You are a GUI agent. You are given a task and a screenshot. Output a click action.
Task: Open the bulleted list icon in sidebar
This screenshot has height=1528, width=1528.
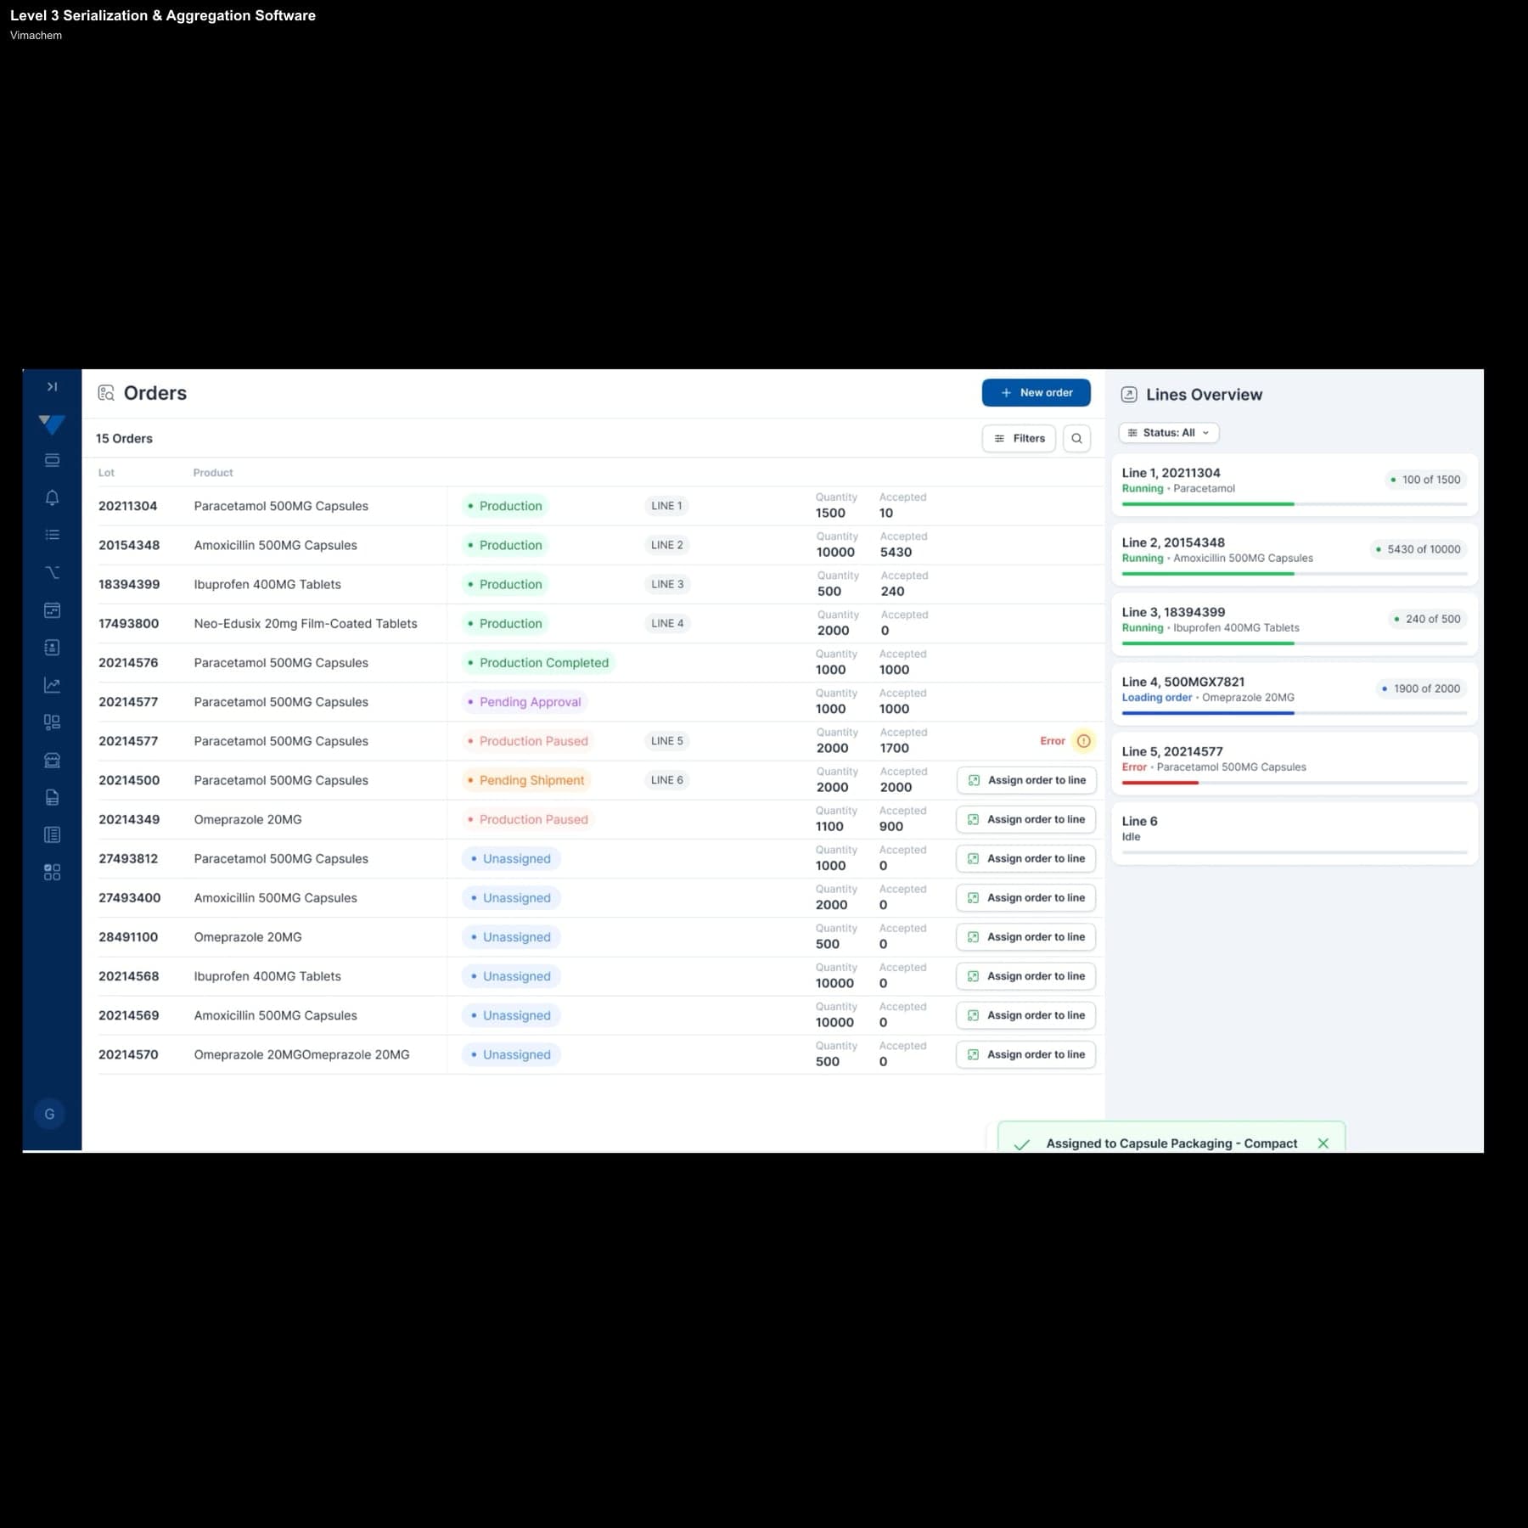[x=52, y=535]
